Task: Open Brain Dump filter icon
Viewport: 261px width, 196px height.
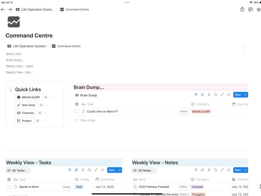Action: [x=196, y=95]
